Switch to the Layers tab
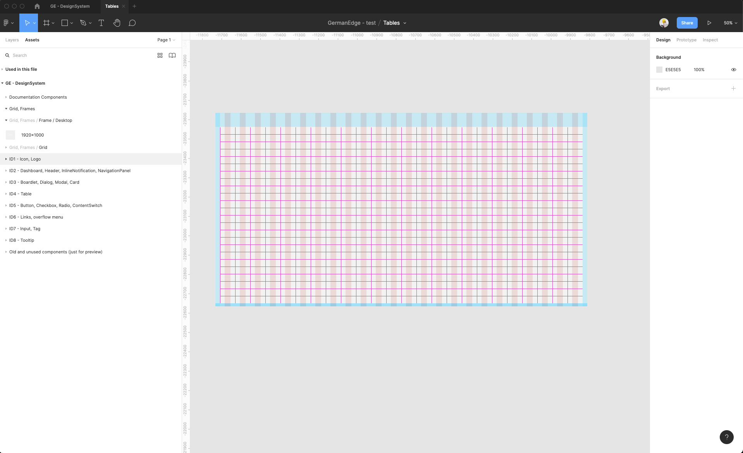The image size is (743, 453). (x=12, y=40)
